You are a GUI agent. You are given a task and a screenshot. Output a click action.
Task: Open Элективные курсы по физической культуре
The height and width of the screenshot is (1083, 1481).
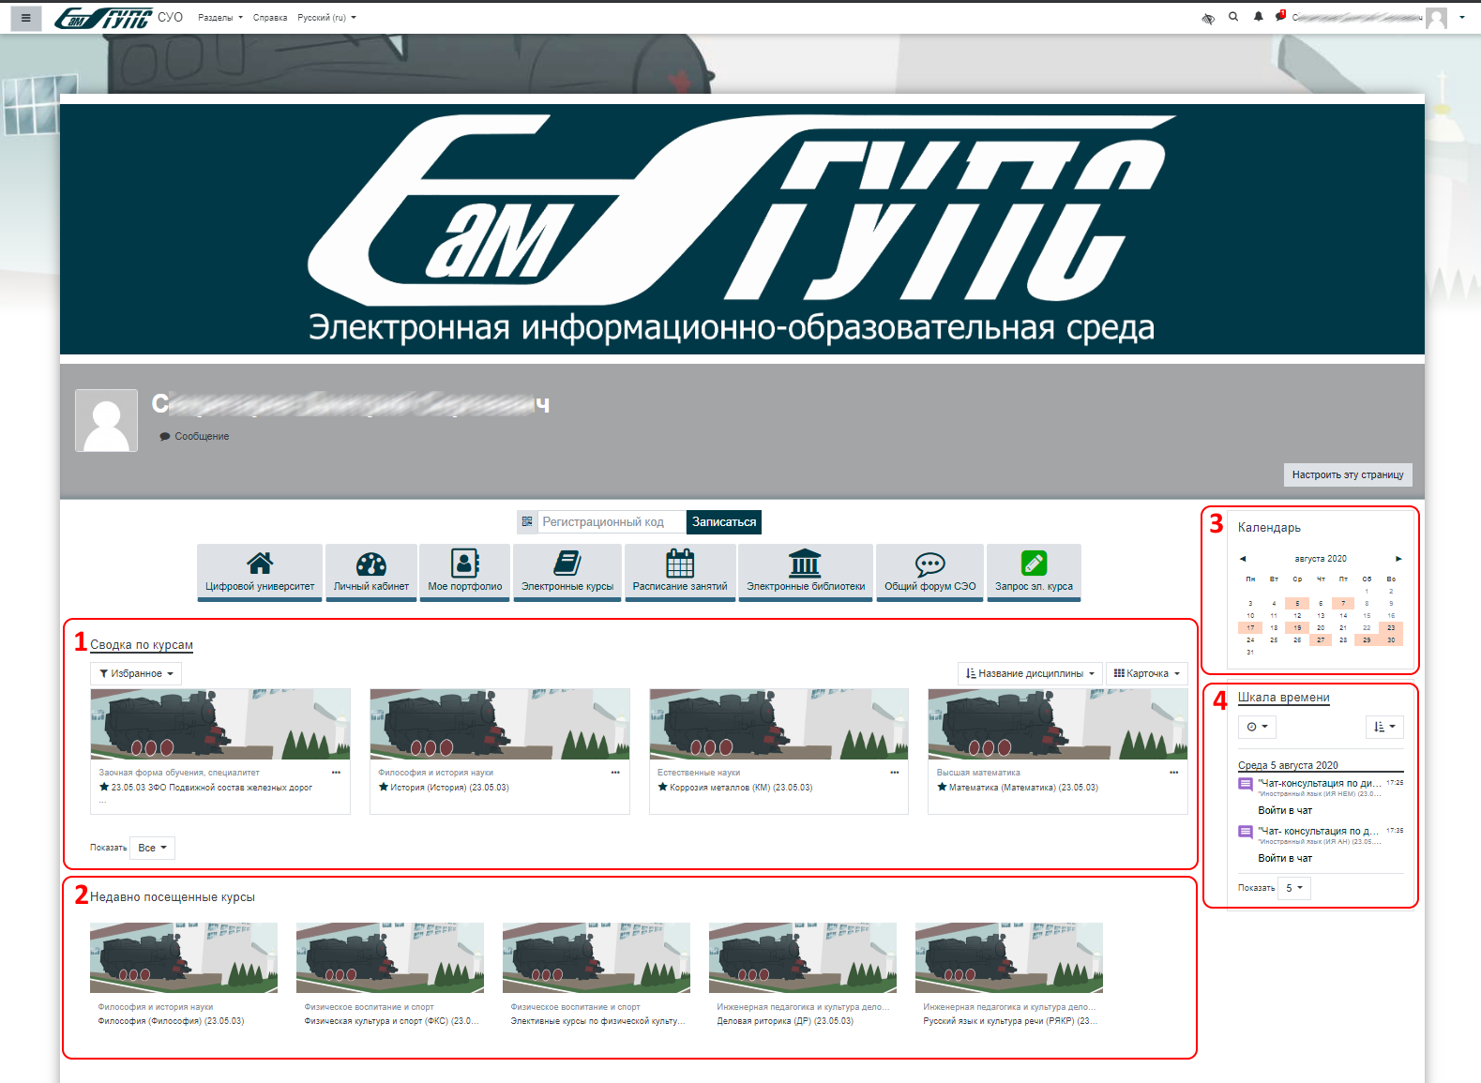597,1022
